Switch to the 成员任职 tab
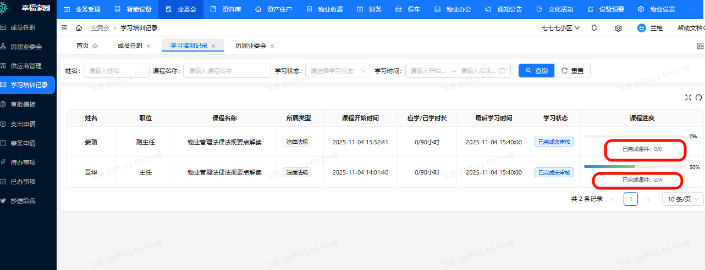 pyautogui.click(x=130, y=46)
